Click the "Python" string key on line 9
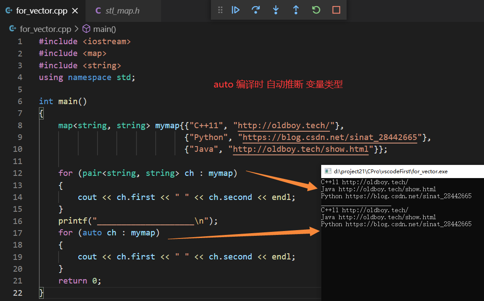484x301 pixels. click(x=208, y=137)
